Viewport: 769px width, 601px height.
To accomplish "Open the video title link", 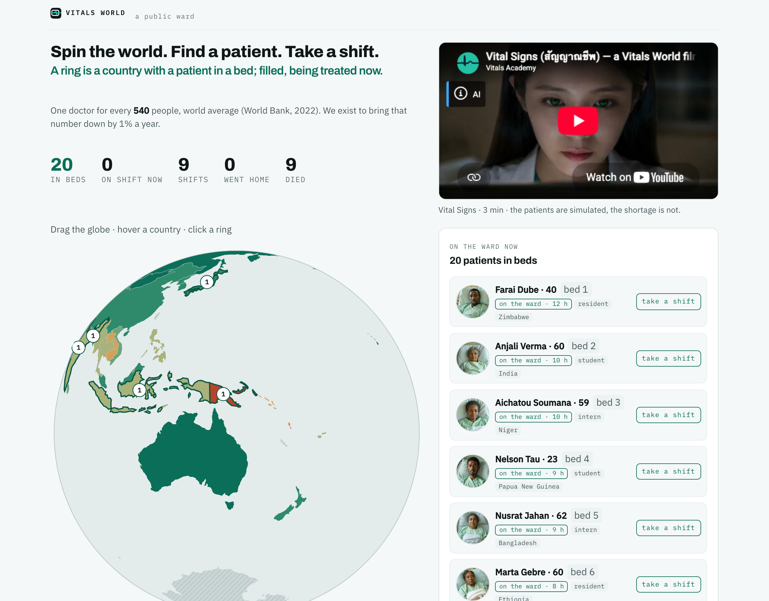I will point(590,56).
